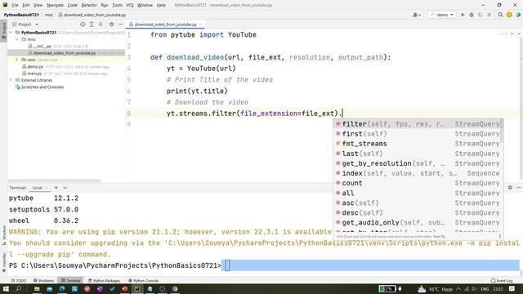Click the Debug bug icon in toolbar
The height and width of the screenshot is (294, 523).
coord(472,15)
